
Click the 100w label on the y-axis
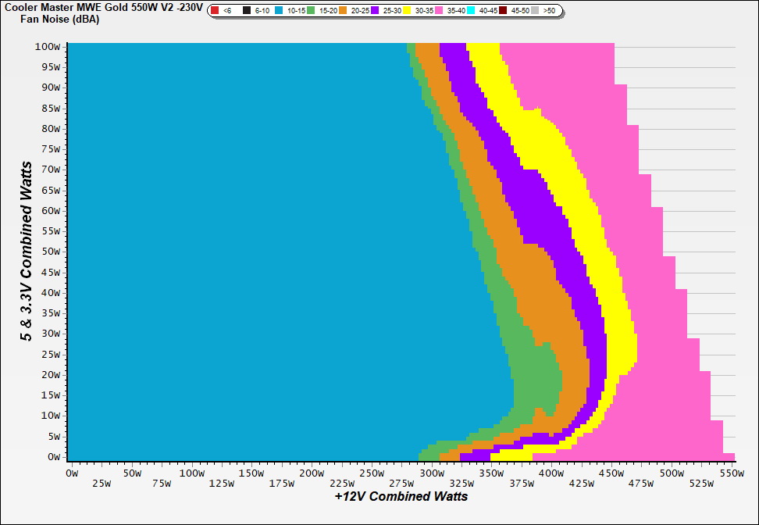48,46
